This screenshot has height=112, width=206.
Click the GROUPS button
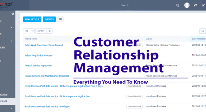click(x=49, y=19)
